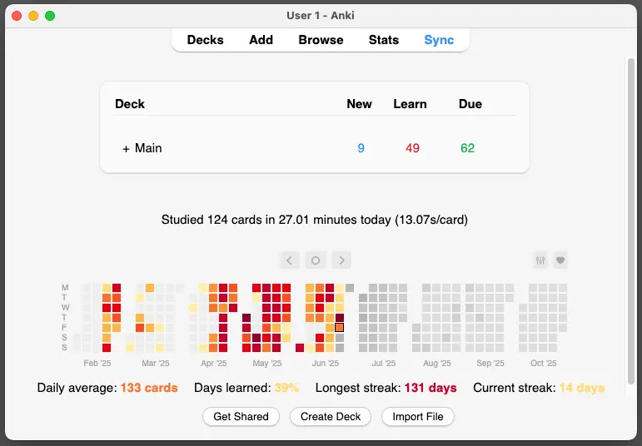Click the heatmap today circle button
Image resolution: width=642 pixels, height=446 pixels.
[x=316, y=260]
